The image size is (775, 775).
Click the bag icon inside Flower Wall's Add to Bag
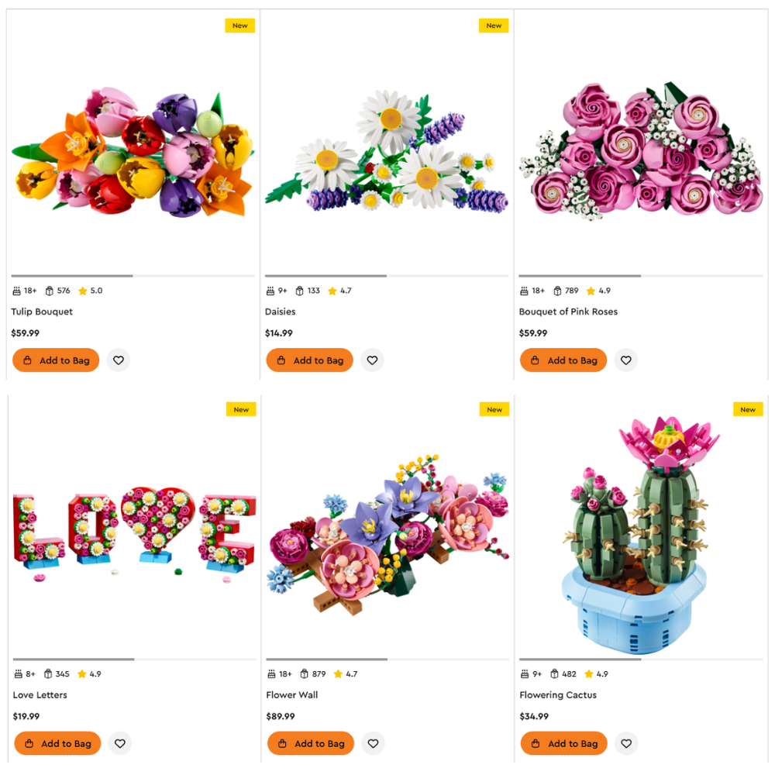[282, 743]
